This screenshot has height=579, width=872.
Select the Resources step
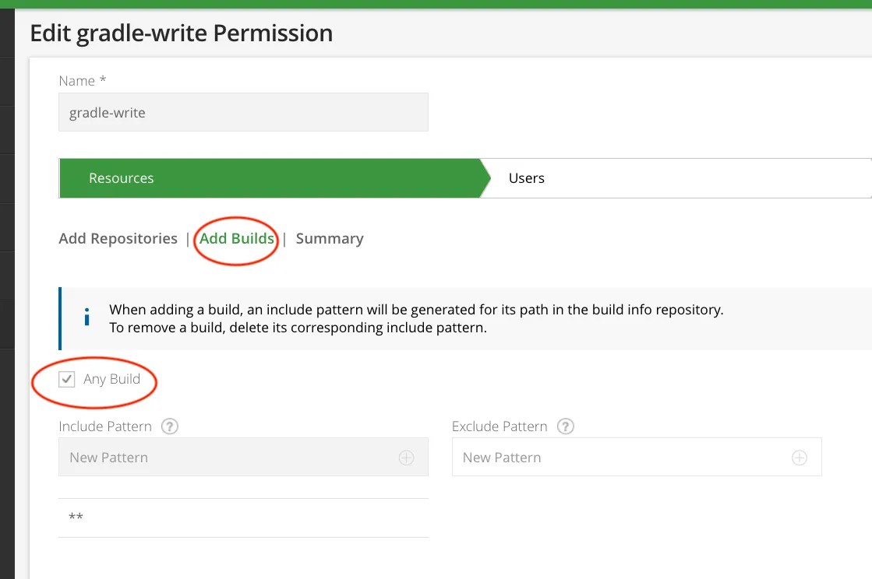click(x=122, y=178)
